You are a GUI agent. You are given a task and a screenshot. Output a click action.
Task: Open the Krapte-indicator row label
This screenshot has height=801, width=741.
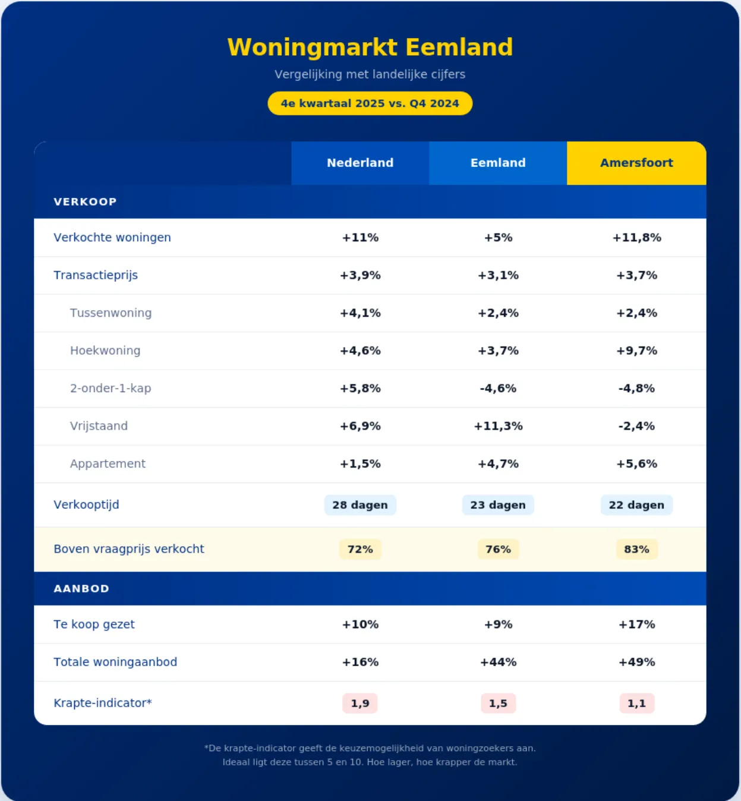coord(103,703)
